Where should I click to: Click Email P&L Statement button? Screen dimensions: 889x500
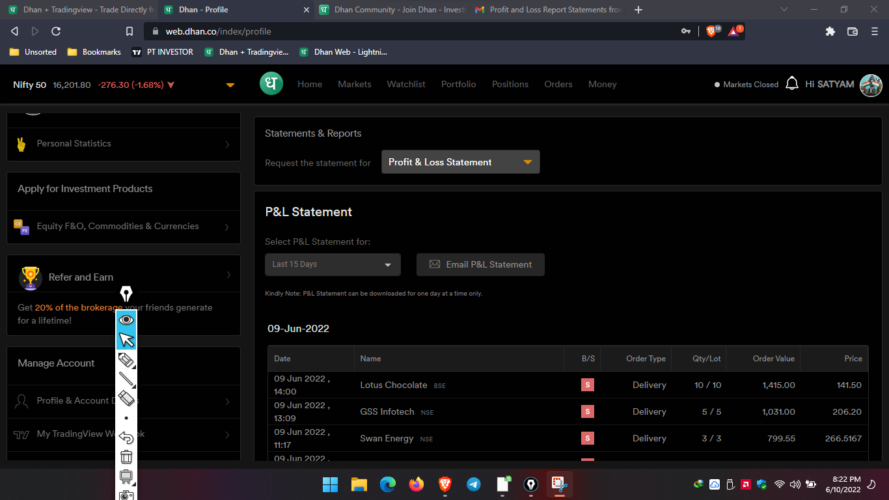click(480, 264)
